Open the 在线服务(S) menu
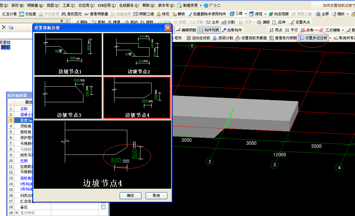355x216 pixels. pyautogui.click(x=129, y=5)
